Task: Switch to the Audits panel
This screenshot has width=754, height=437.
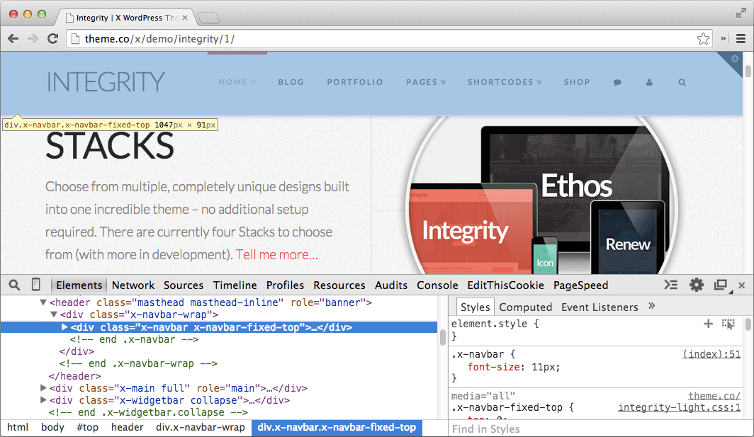Action: 391,285
